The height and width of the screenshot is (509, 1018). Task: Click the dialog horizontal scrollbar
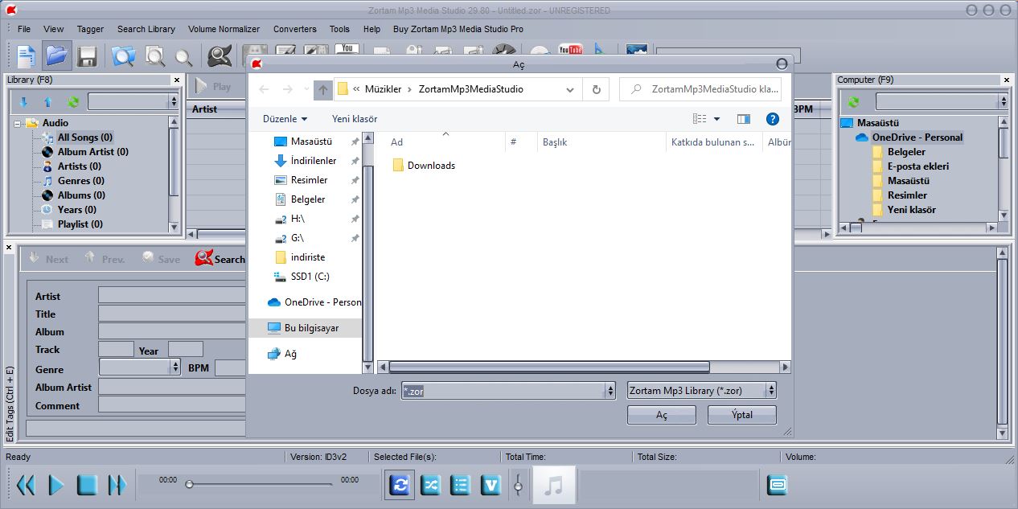tap(549, 367)
